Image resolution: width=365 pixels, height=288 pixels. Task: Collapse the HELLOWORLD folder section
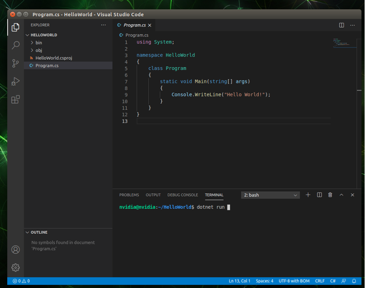click(27, 35)
